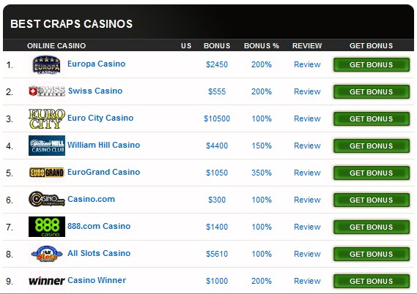
Task: Read the Review for Swiss Casino
Action: (307, 91)
